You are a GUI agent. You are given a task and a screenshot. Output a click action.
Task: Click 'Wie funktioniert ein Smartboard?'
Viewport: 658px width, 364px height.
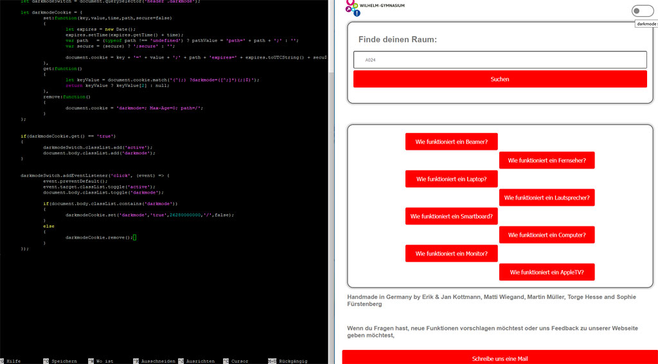[451, 216]
